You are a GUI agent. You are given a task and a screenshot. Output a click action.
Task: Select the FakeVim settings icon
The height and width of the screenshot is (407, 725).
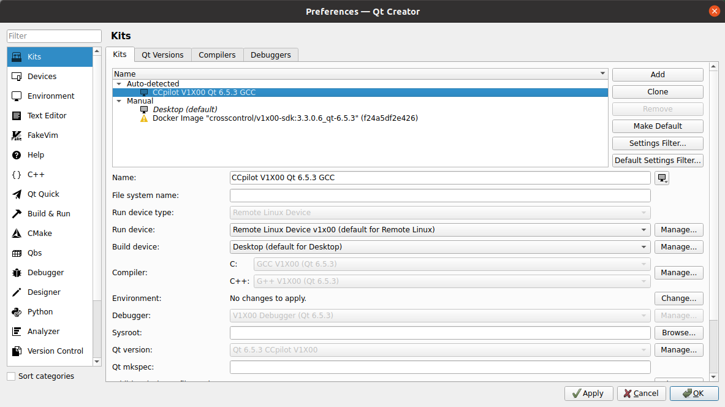pos(17,135)
